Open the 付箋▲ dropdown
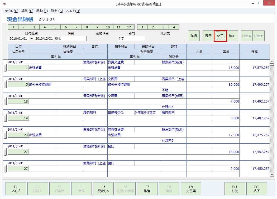 click(246, 36)
